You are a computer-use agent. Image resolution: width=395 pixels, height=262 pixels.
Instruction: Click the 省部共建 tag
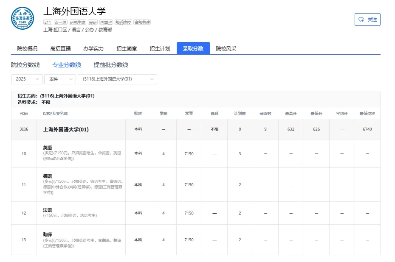142,22
